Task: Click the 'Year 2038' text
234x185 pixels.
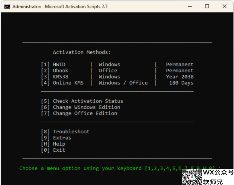Action: coord(180,77)
